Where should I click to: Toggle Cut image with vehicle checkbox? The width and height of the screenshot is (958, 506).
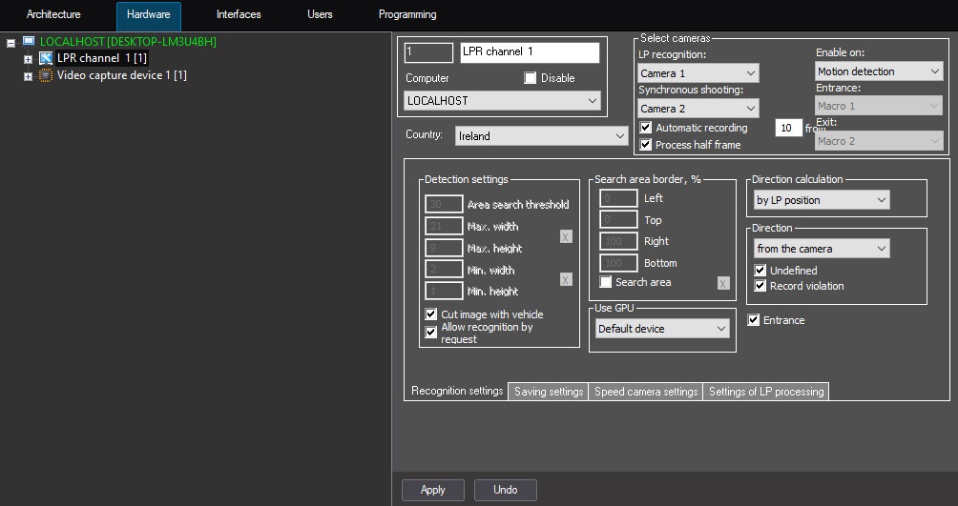(x=431, y=314)
